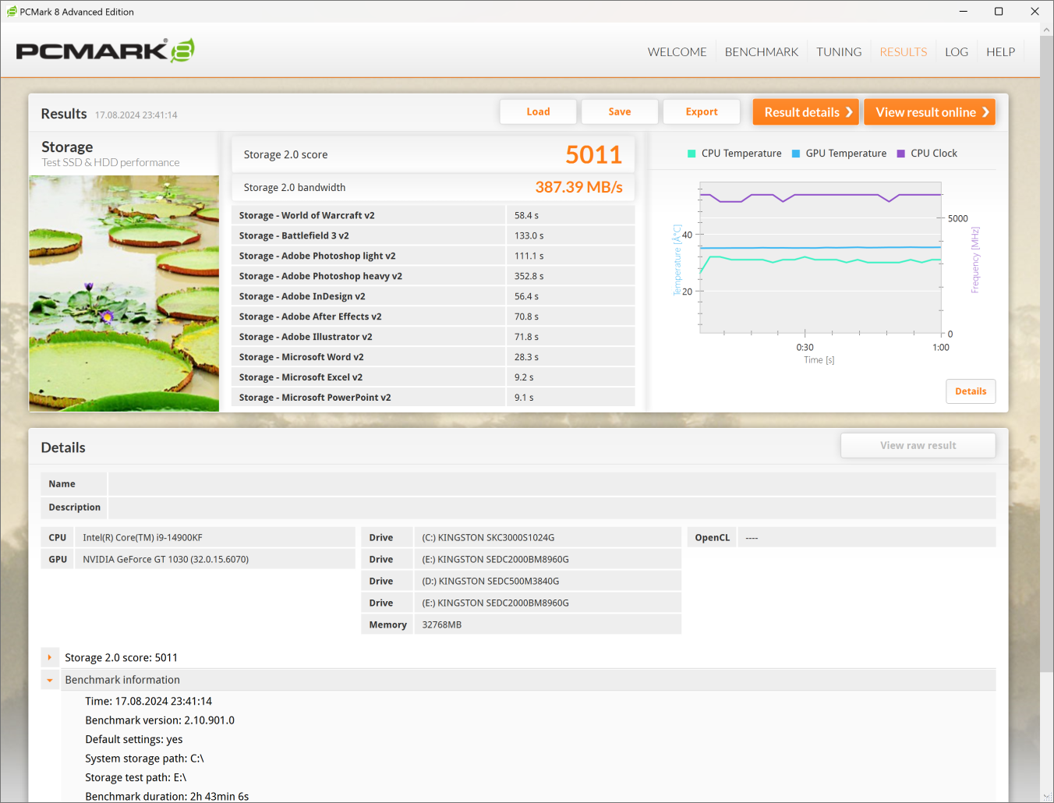This screenshot has height=803, width=1054.
Task: Select the World of Warcraft v2 row
Action: click(x=433, y=215)
